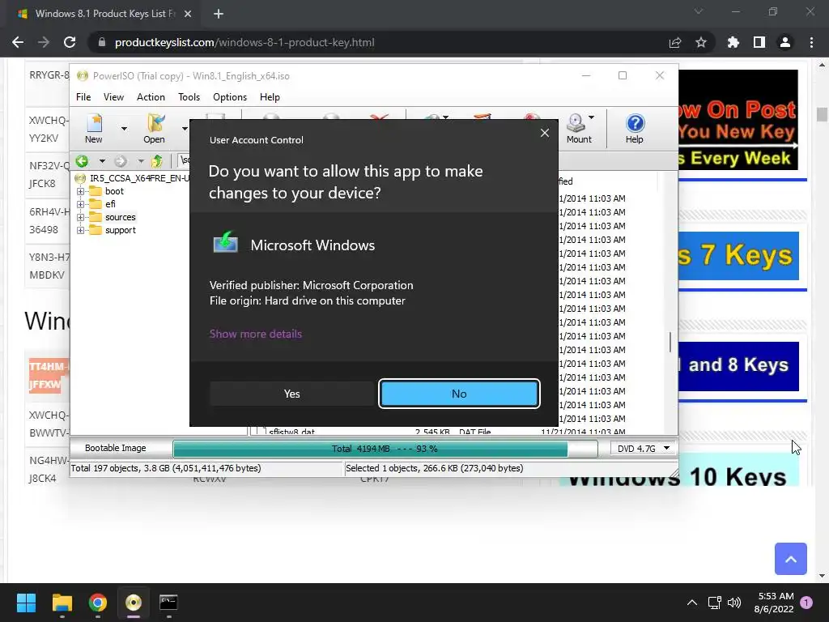Click the Total 4194 MB capacity progress bar
This screenshot has height=622, width=829.
pos(385,449)
